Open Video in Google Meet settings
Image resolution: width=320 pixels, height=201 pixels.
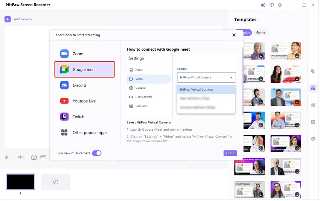[149, 79]
